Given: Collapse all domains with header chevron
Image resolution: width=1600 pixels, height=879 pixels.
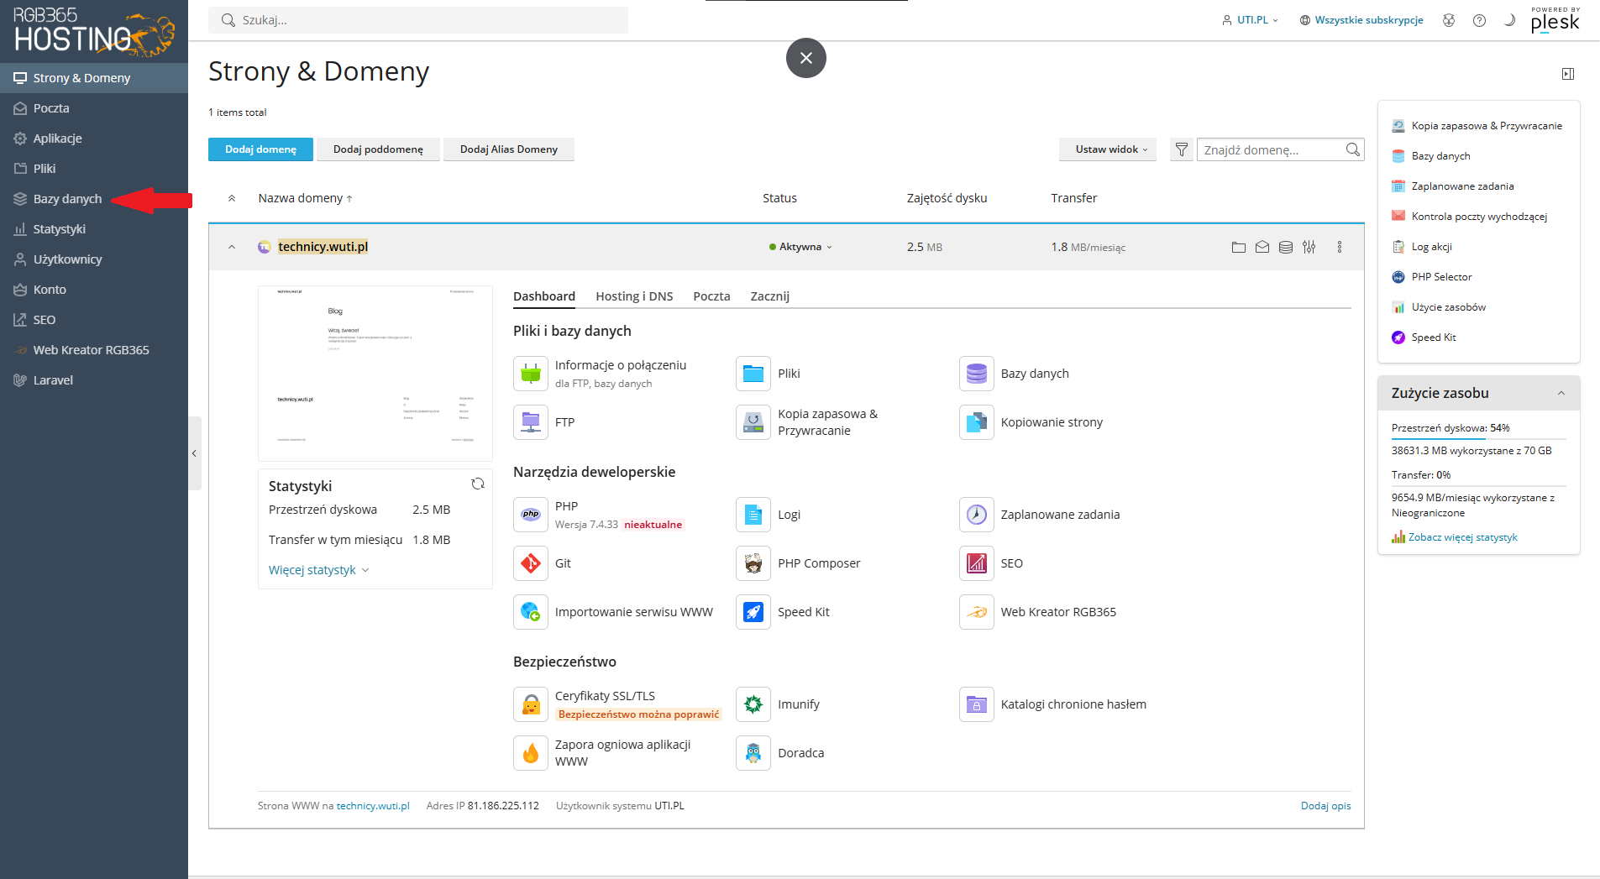Looking at the screenshot, I should [232, 198].
